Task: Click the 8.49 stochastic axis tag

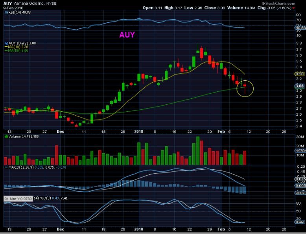Action: pos(300,222)
